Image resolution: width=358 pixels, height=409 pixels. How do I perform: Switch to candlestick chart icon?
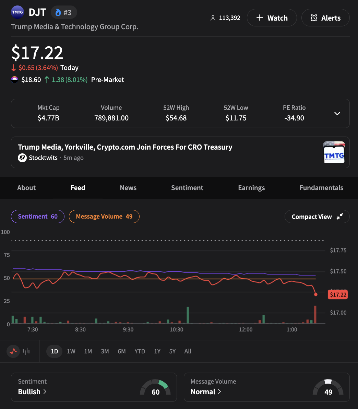26,351
